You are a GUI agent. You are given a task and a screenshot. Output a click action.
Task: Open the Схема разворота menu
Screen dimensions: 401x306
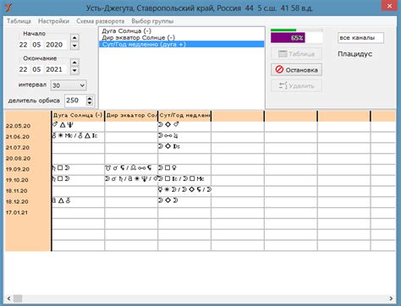pyautogui.click(x=100, y=21)
